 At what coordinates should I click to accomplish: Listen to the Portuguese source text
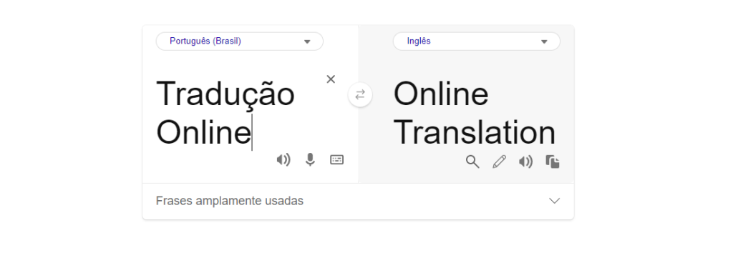point(283,159)
